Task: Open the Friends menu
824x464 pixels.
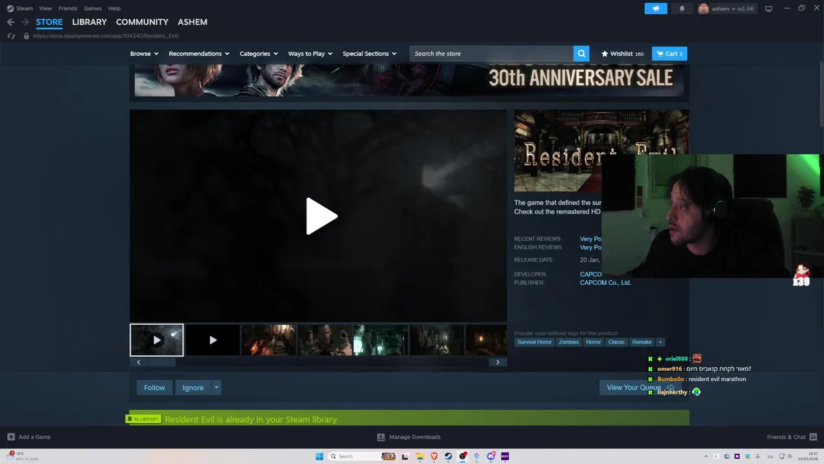Action: pyautogui.click(x=68, y=8)
